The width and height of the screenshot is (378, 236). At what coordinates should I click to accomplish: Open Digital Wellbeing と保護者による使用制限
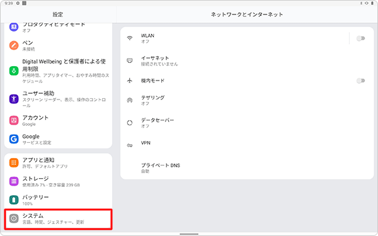coord(58,71)
